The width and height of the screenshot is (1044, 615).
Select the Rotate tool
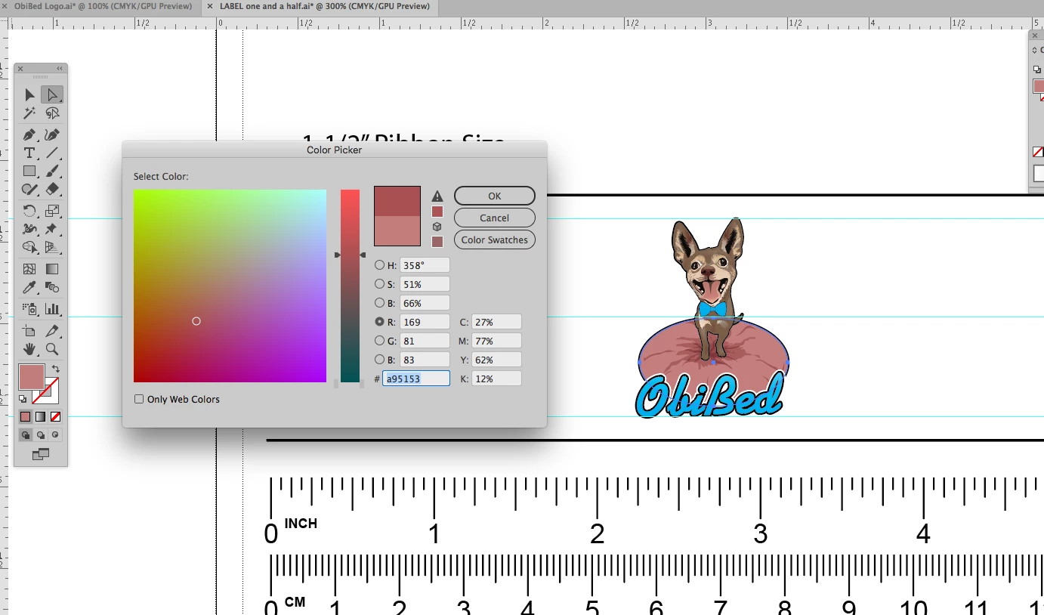(x=29, y=211)
